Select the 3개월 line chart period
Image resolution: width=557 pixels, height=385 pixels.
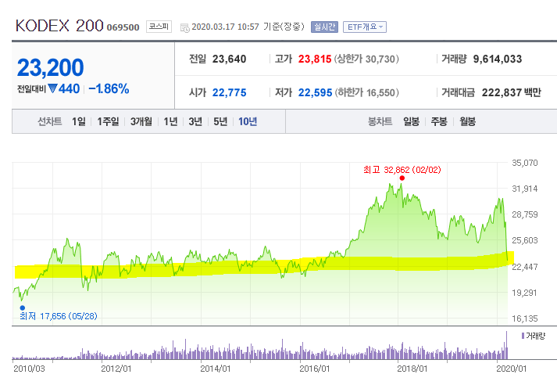pos(141,122)
